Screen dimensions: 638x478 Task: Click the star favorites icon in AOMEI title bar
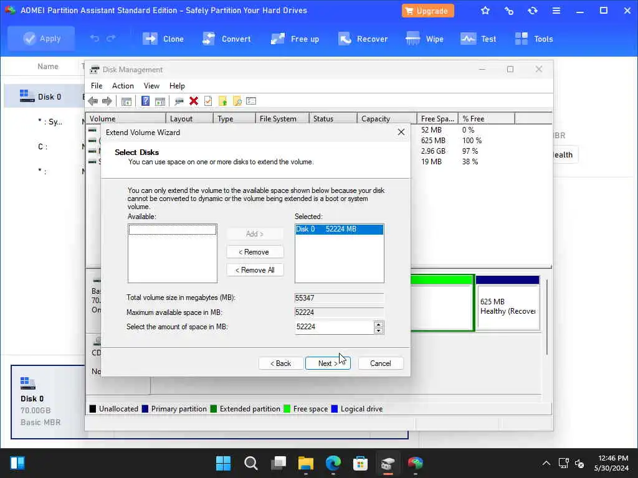coord(485,11)
